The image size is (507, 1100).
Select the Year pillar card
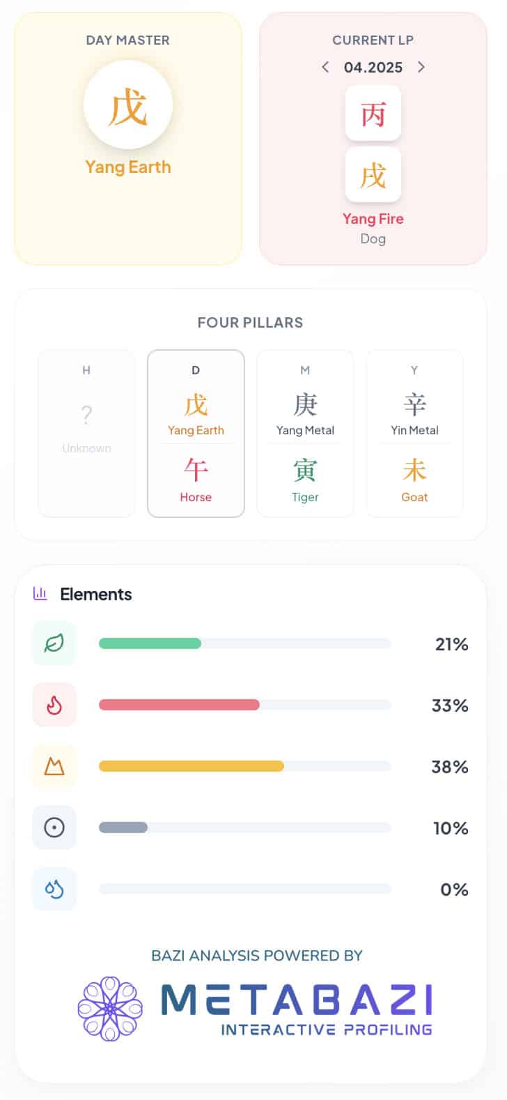pos(414,434)
